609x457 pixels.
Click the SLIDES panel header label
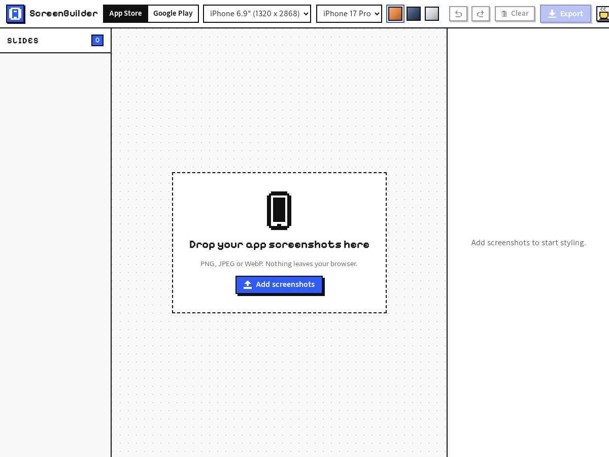[23, 41]
